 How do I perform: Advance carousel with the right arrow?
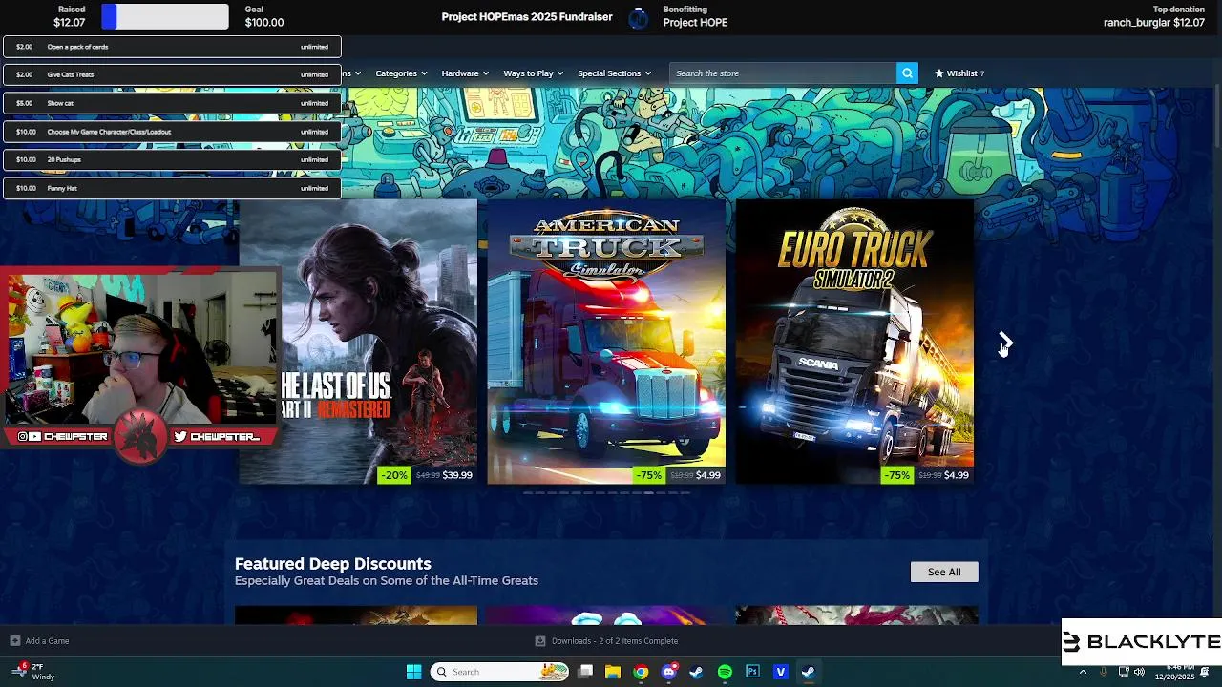[x=1005, y=342]
